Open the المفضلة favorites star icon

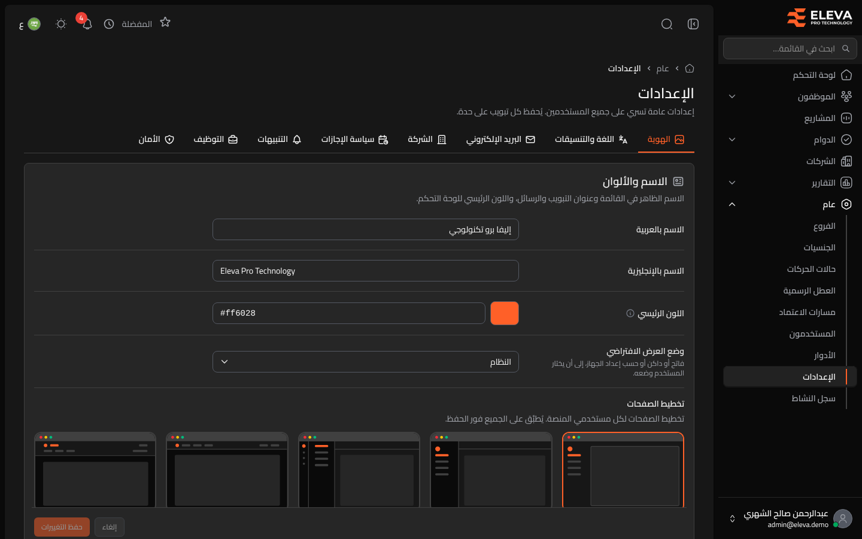click(165, 23)
